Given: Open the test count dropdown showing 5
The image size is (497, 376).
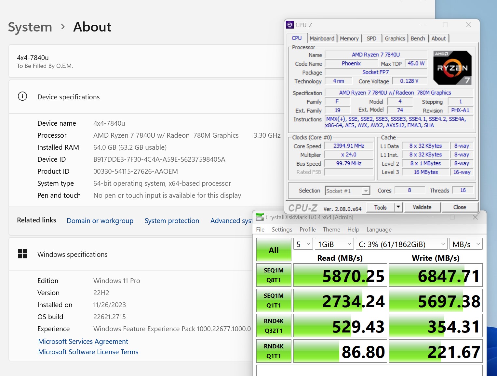Looking at the screenshot, I should (303, 244).
